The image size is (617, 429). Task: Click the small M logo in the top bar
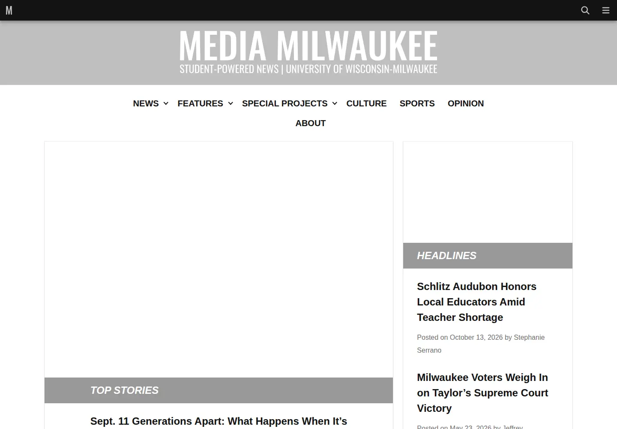[9, 10]
